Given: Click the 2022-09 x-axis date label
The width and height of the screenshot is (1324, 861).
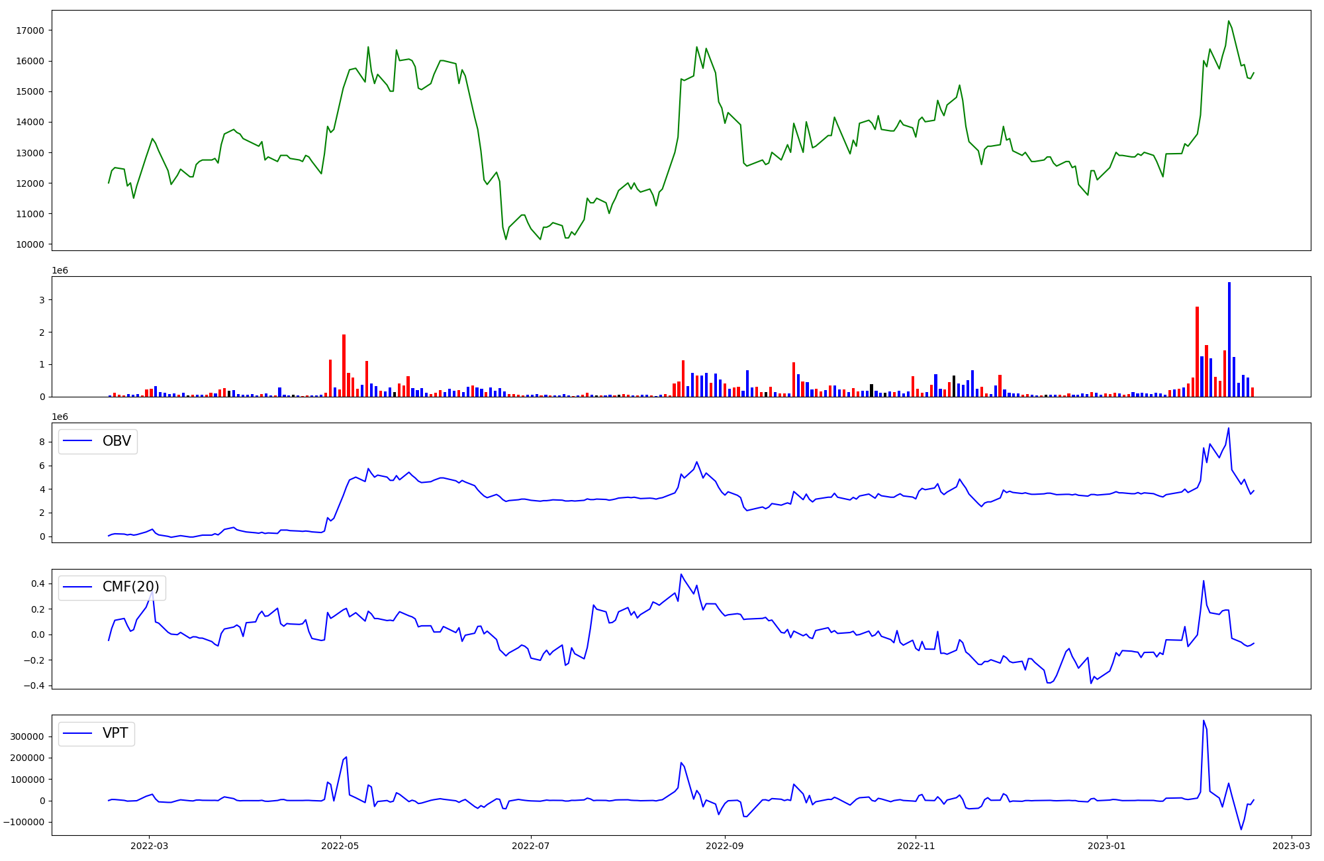Looking at the screenshot, I should [725, 846].
